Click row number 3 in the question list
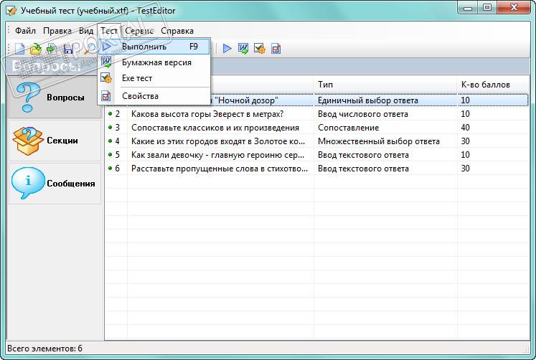Viewport: 536px width, 360px height. point(117,128)
